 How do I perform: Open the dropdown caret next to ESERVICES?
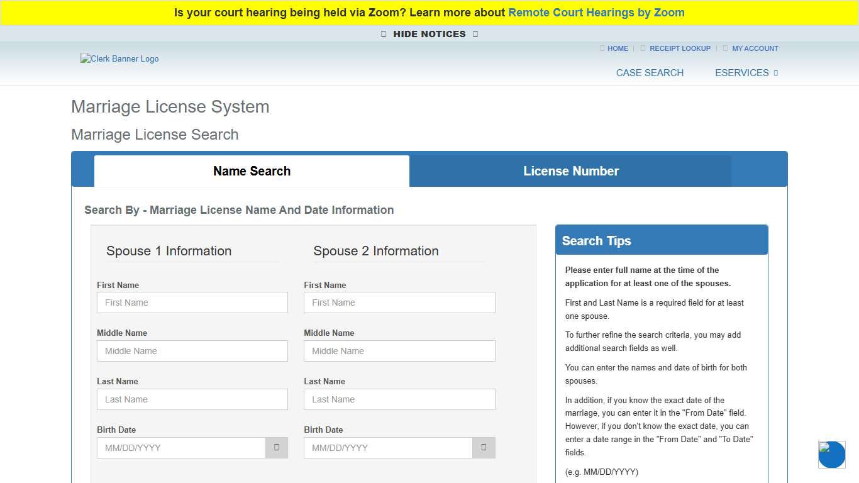click(777, 72)
